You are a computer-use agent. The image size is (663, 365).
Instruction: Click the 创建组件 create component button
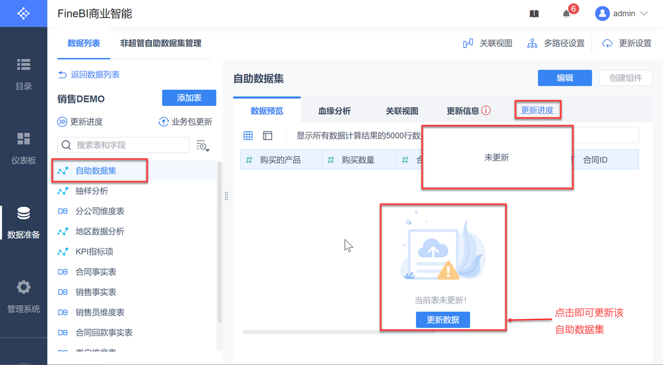coord(625,78)
